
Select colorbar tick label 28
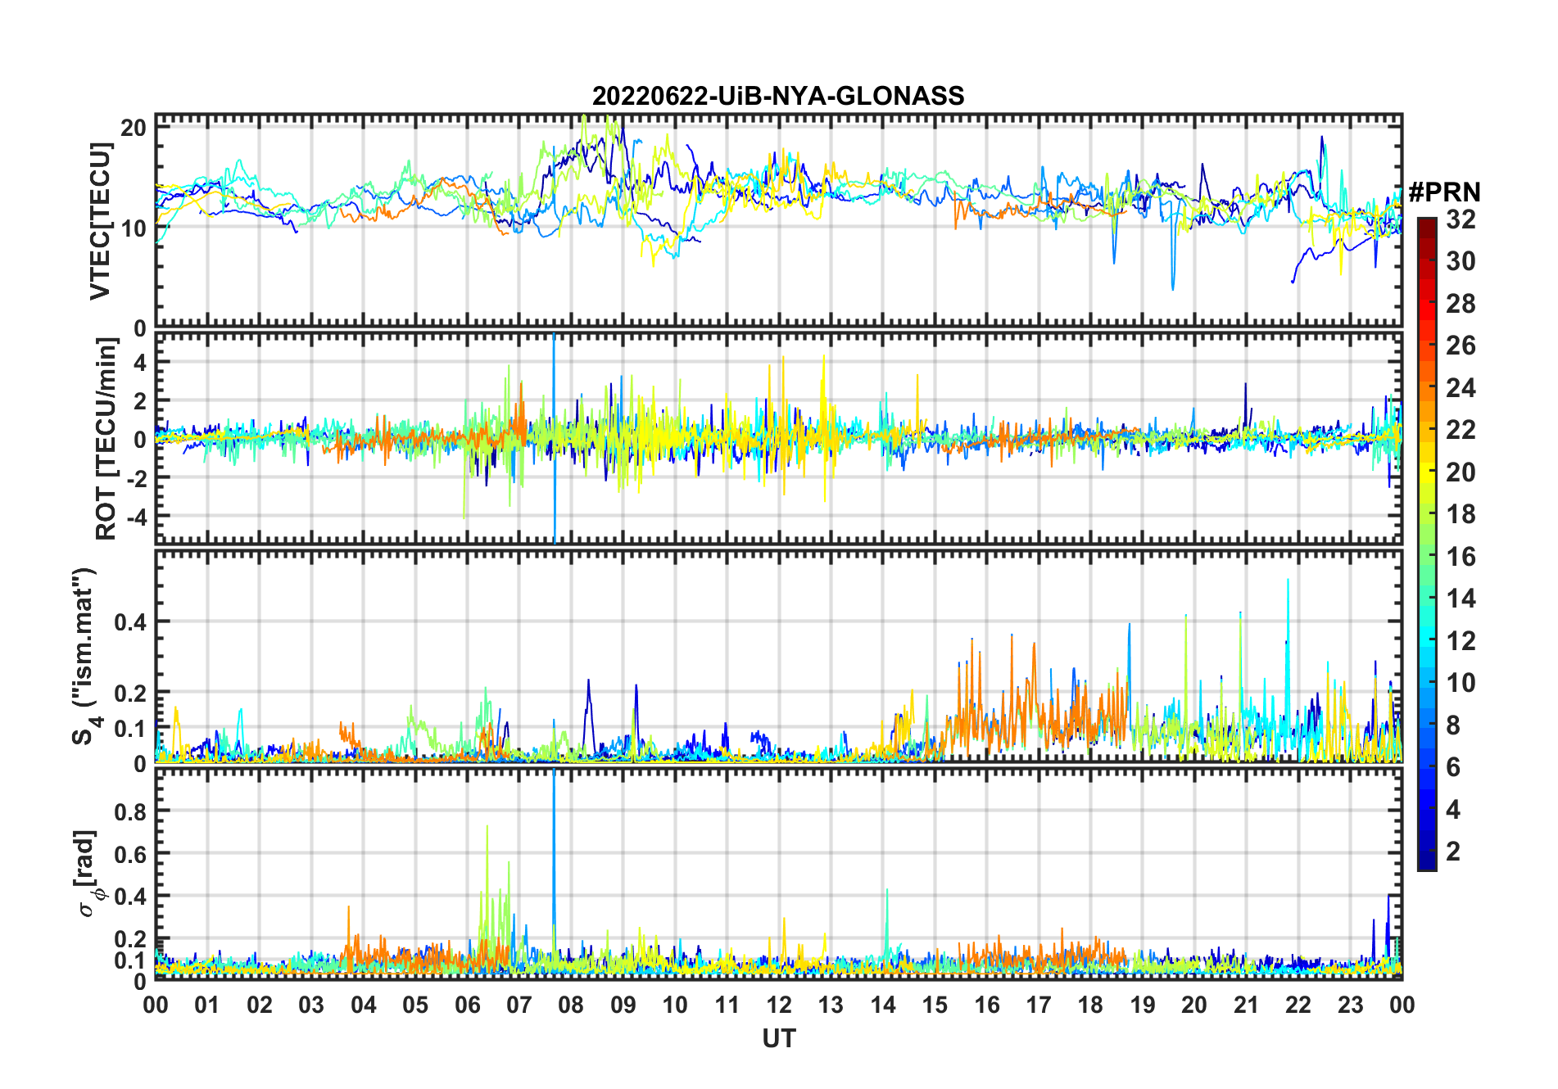pos(1461,304)
